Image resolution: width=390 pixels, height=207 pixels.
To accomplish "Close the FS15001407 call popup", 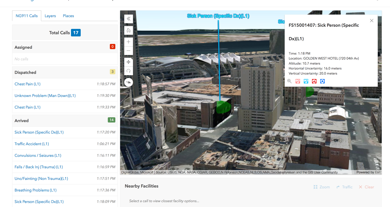I will pyautogui.click(x=371, y=21).
